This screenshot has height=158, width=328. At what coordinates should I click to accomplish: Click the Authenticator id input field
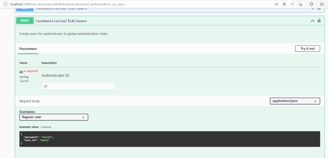(78, 86)
